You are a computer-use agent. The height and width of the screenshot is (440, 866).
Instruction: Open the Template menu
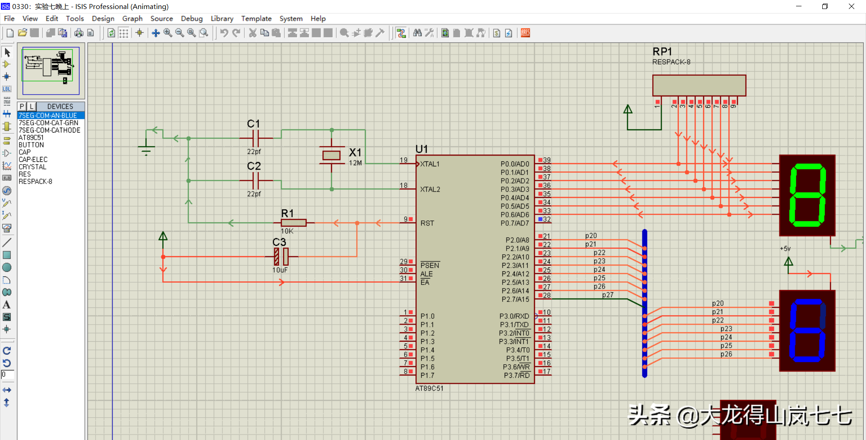click(x=256, y=18)
